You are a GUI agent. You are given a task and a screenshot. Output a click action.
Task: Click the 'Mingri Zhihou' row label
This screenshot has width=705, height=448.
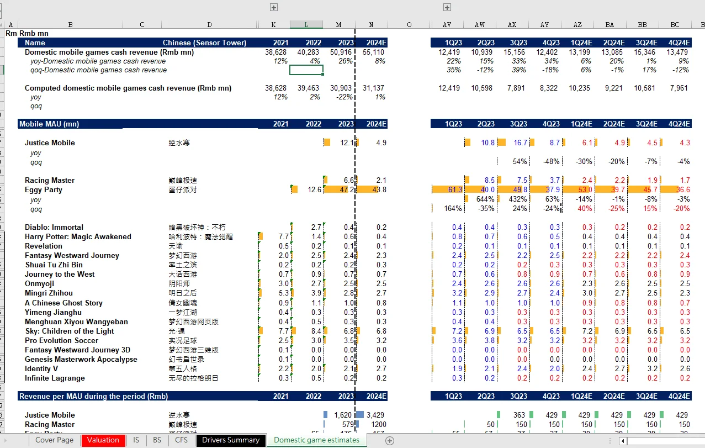tap(49, 293)
